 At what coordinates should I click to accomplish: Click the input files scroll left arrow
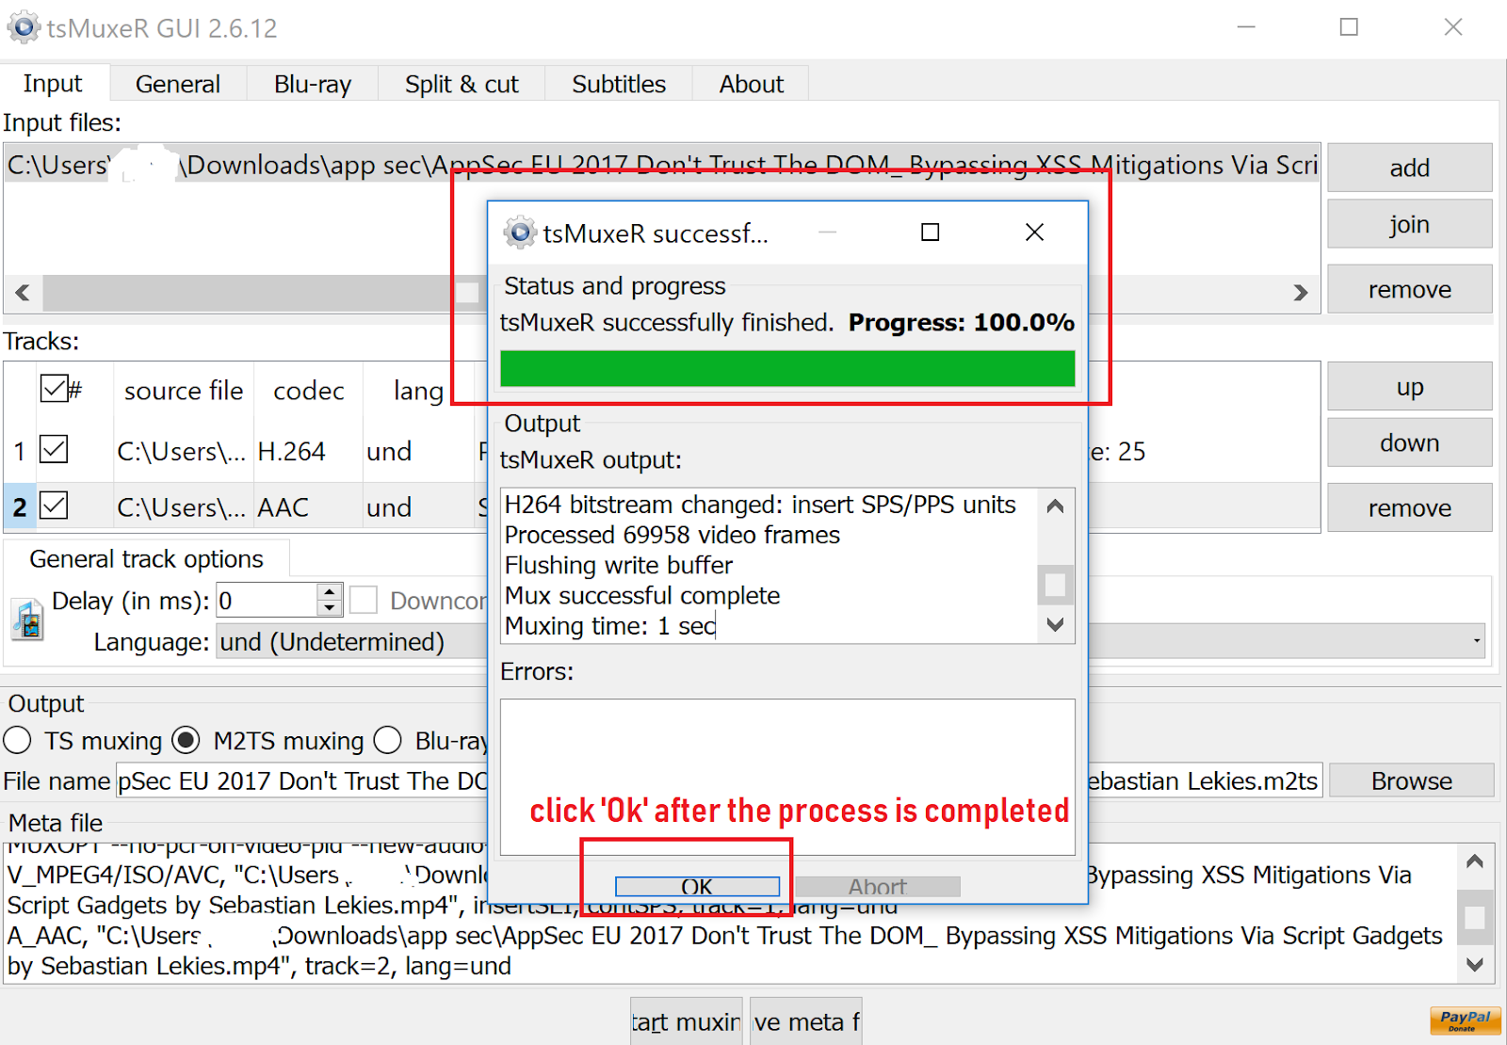(23, 293)
